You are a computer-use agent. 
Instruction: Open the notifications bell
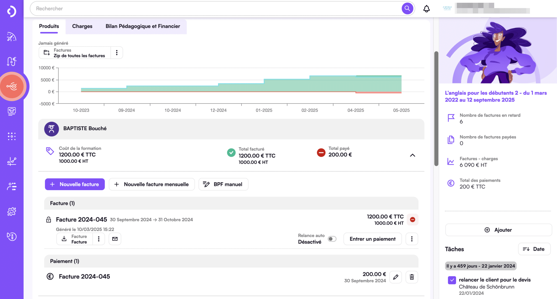(426, 9)
